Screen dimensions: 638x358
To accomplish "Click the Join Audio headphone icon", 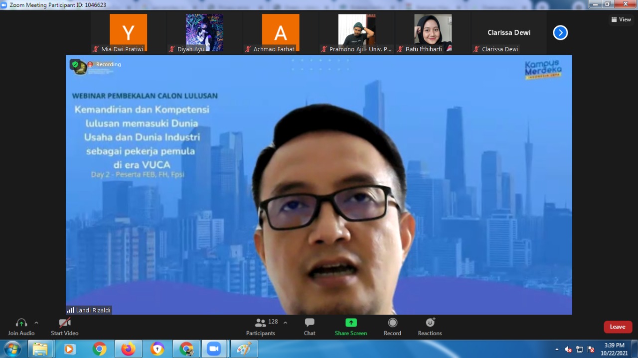I will point(21,323).
